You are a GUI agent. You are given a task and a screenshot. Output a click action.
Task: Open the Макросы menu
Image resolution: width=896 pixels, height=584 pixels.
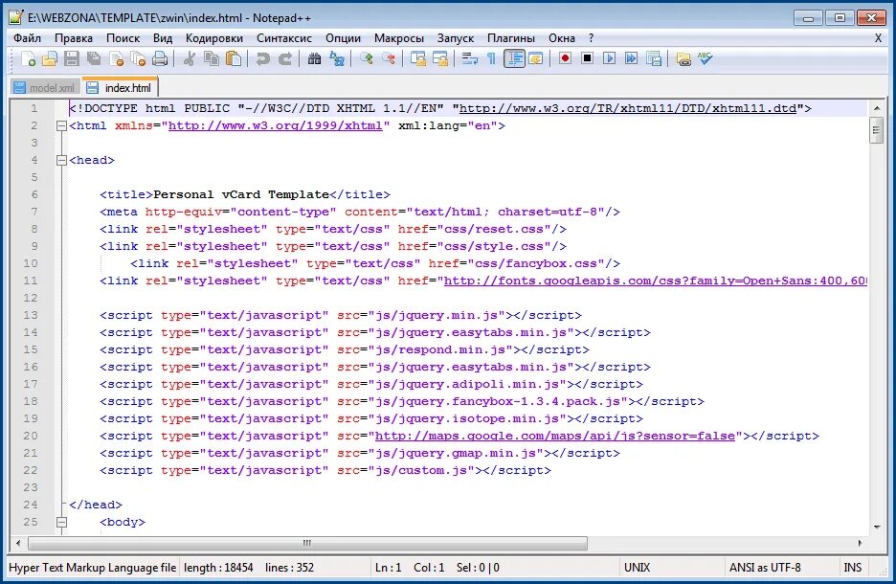click(x=399, y=38)
